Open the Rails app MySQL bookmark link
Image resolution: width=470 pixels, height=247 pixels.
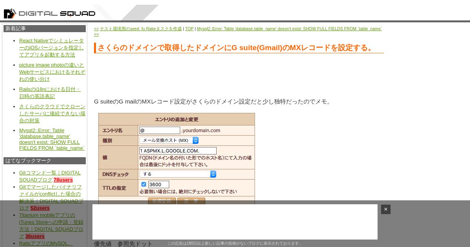tap(46, 243)
